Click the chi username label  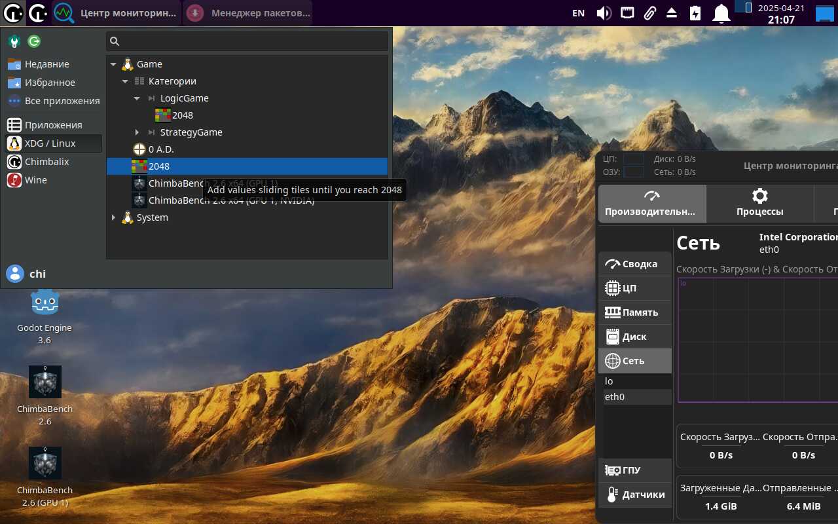coord(38,274)
